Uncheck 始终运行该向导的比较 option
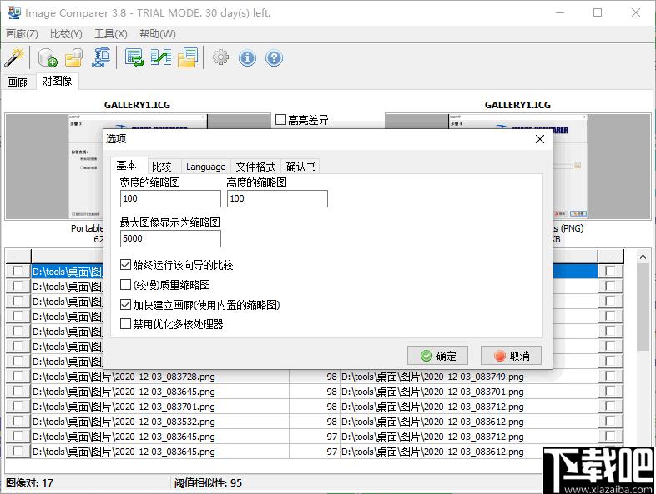The image size is (656, 494). (125, 264)
